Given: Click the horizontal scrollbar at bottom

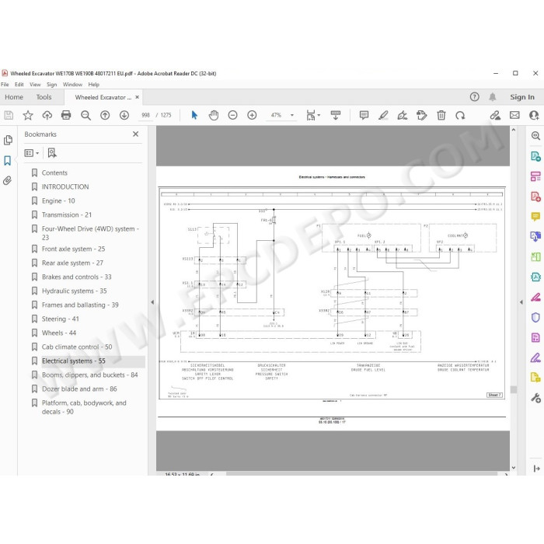Looking at the screenshot, I should coord(361,473).
